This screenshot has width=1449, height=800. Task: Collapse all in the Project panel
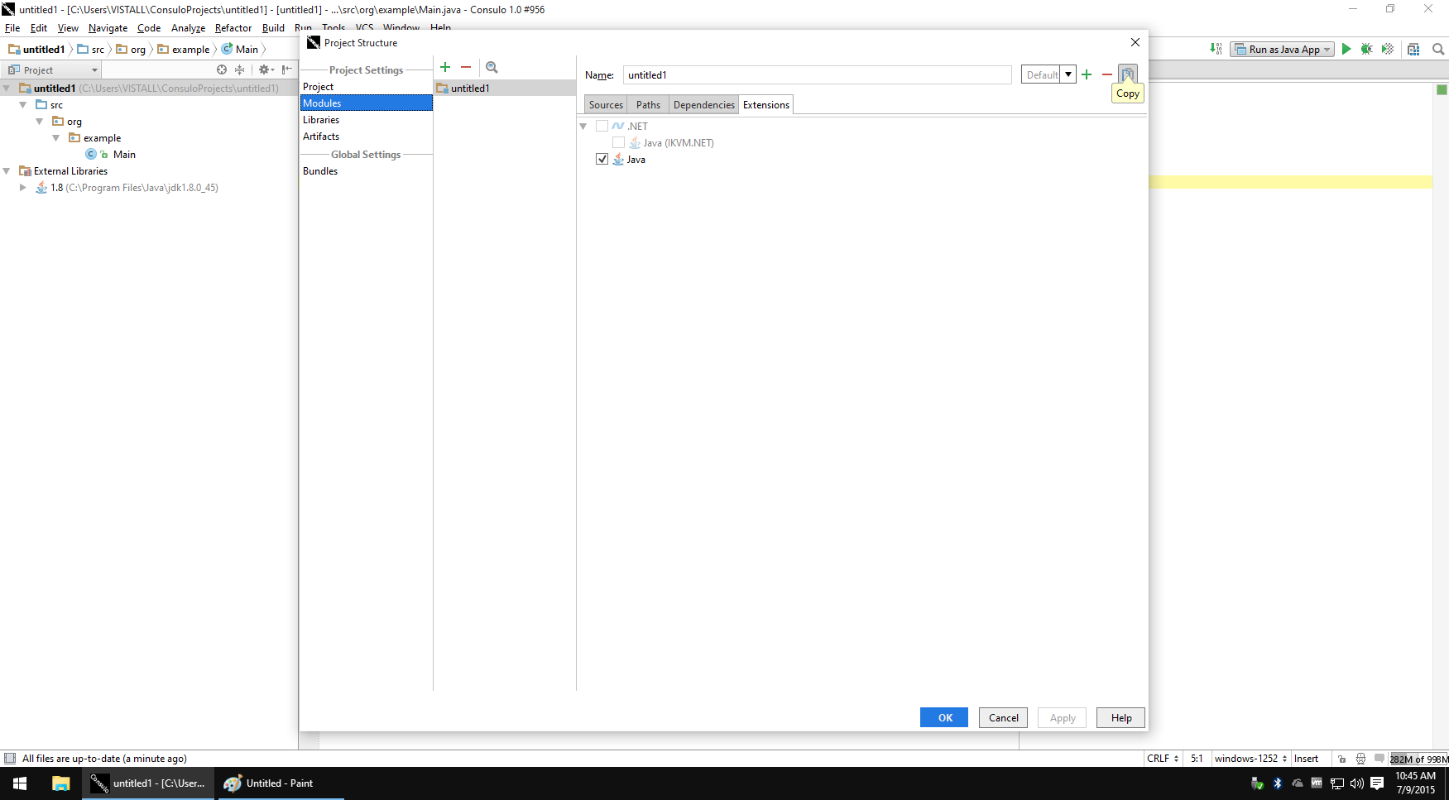coord(240,69)
